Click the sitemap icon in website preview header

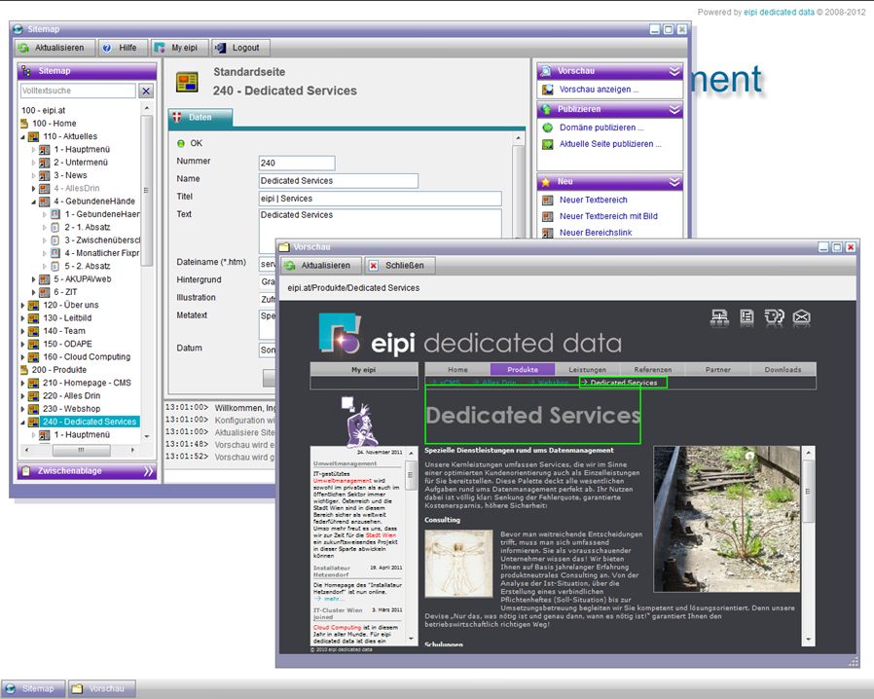pos(719,317)
